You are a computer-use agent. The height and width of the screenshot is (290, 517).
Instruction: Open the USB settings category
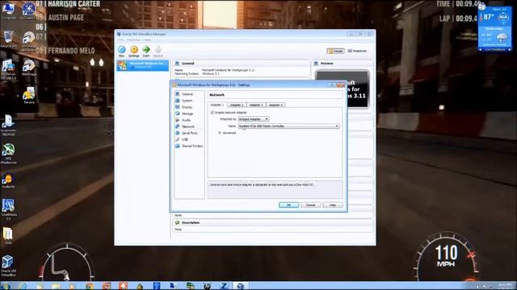185,139
